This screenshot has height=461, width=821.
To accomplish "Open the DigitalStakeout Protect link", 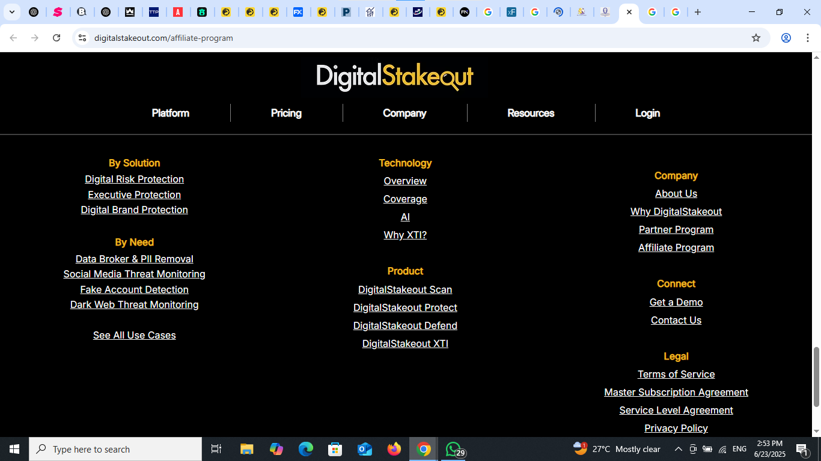I will pyautogui.click(x=405, y=307).
